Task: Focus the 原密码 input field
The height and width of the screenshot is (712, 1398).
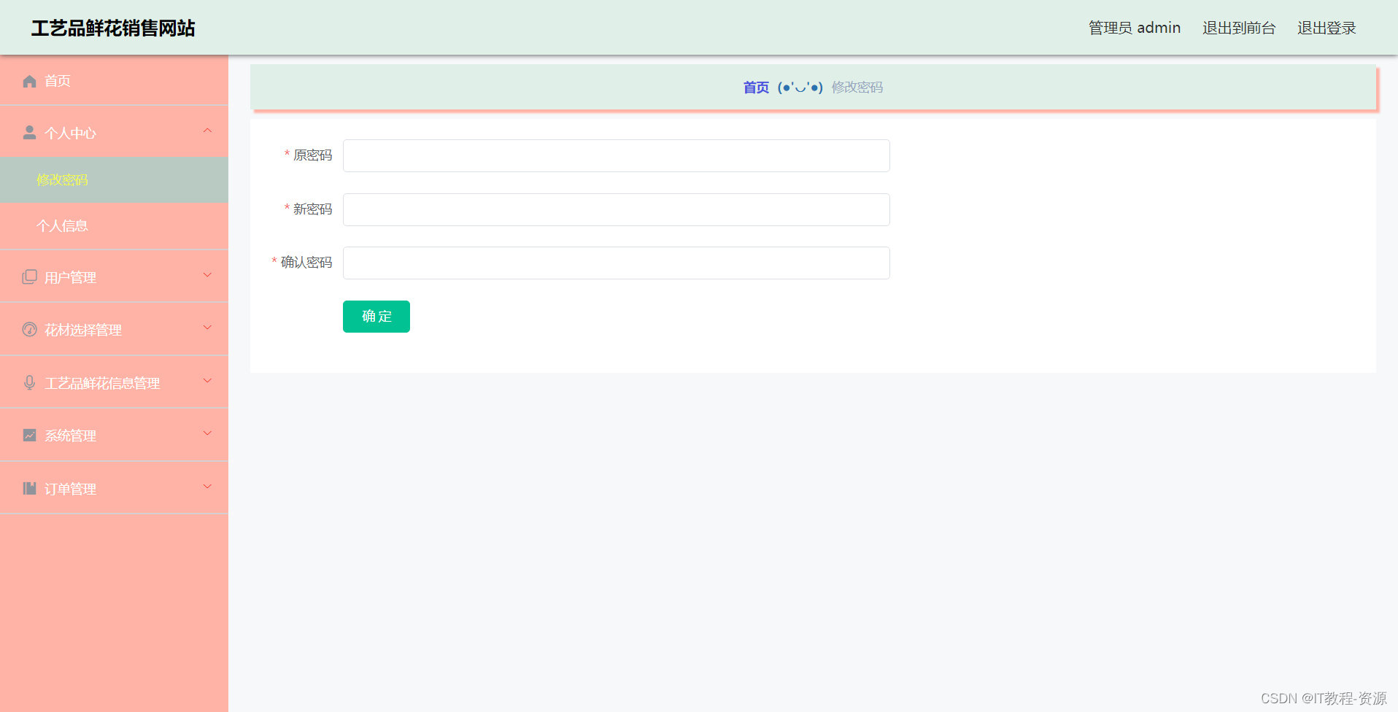Action: [x=617, y=155]
